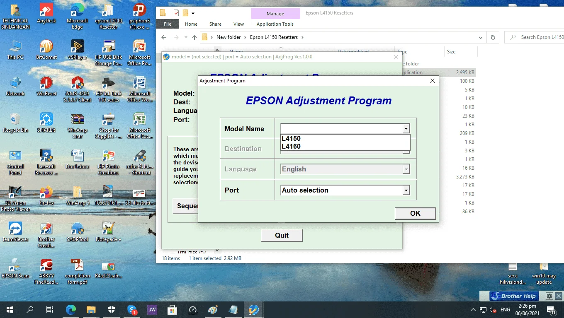Launch BitComet from the desktop
This screenshot has width=564, height=318.
click(46, 50)
